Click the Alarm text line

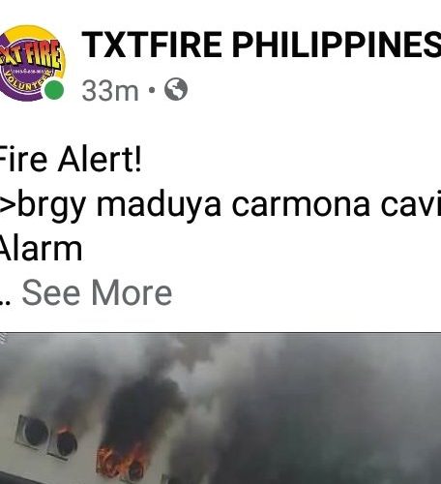[41, 249]
